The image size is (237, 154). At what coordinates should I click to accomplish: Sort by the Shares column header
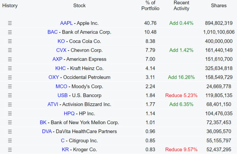[x=219, y=6]
